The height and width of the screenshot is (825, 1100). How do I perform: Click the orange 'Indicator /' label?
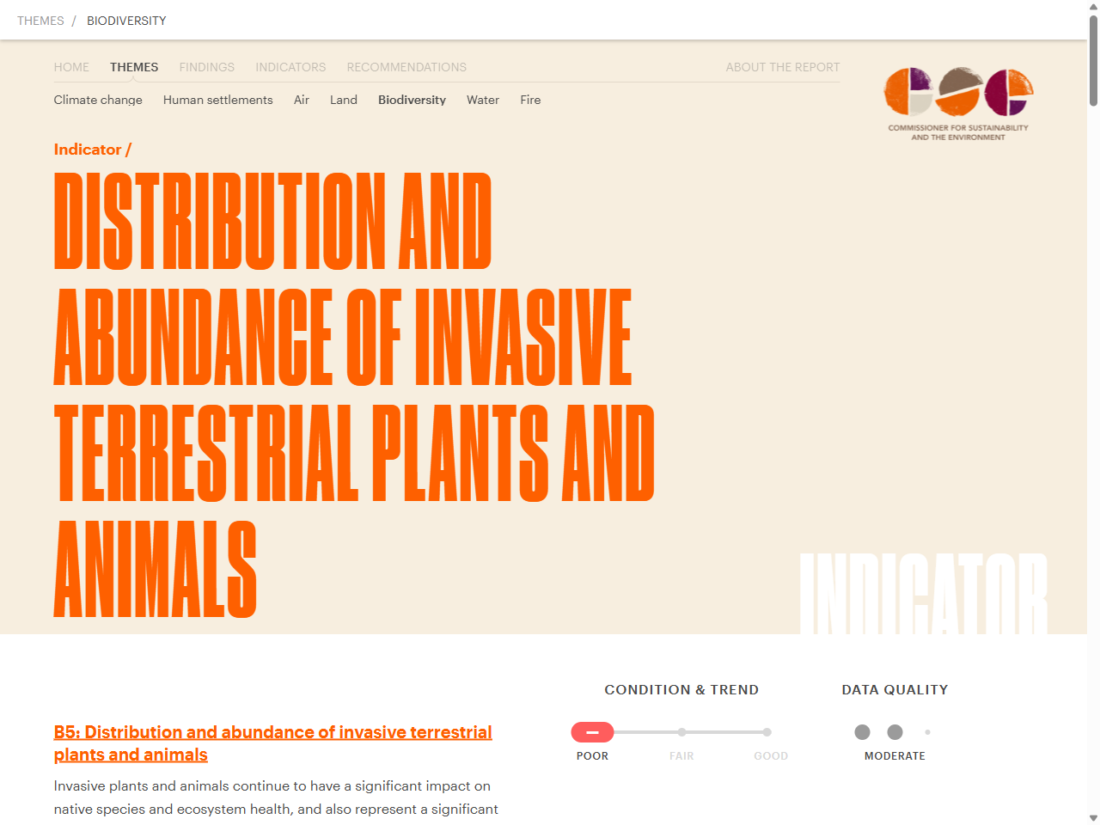93,150
